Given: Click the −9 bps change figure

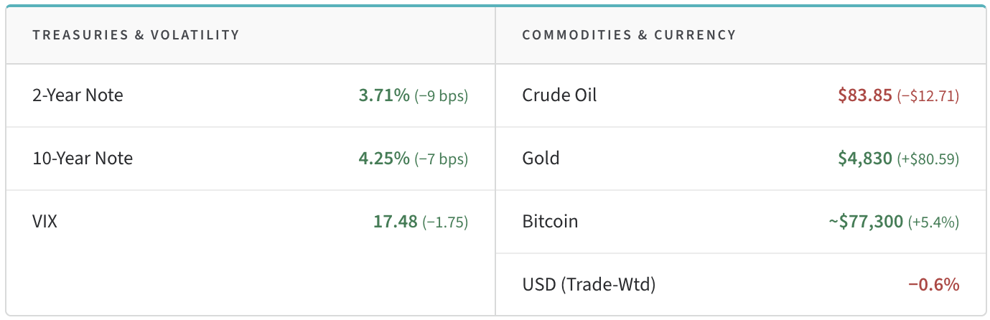Looking at the screenshot, I should point(441,95).
